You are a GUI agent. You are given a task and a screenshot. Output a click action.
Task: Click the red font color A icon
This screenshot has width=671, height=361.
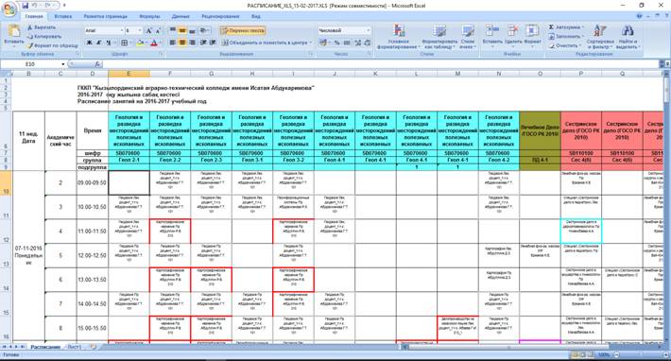[x=154, y=43]
